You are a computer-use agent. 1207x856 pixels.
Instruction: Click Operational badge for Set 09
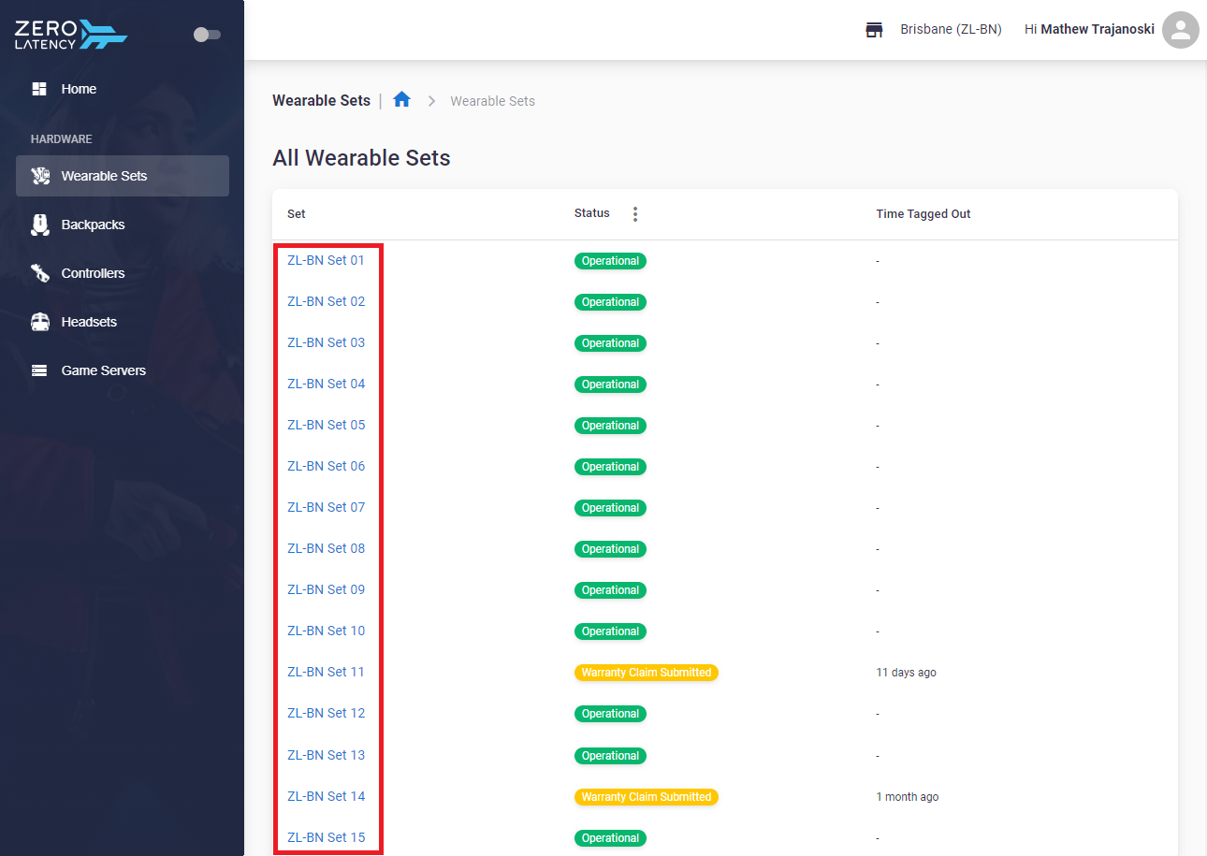click(x=610, y=590)
